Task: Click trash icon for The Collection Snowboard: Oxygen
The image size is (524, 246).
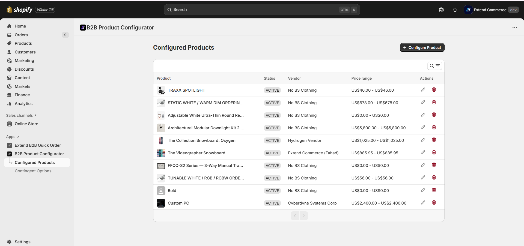Action: 434,140
